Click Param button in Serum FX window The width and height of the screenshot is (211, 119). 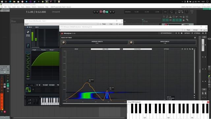point(104,24)
